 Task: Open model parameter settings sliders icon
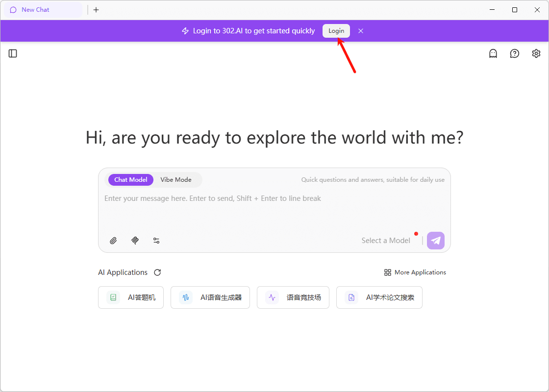pos(156,241)
